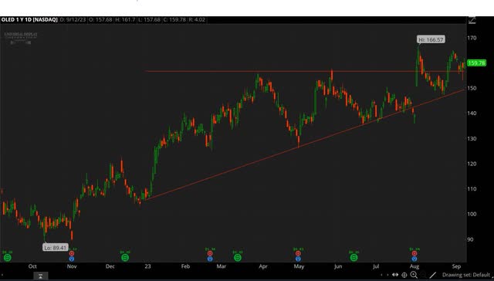The width and height of the screenshot is (494, 281).
Task: Click the 90 price axis label
Action: [470, 239]
